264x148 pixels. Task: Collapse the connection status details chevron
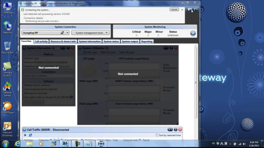click(182, 10)
